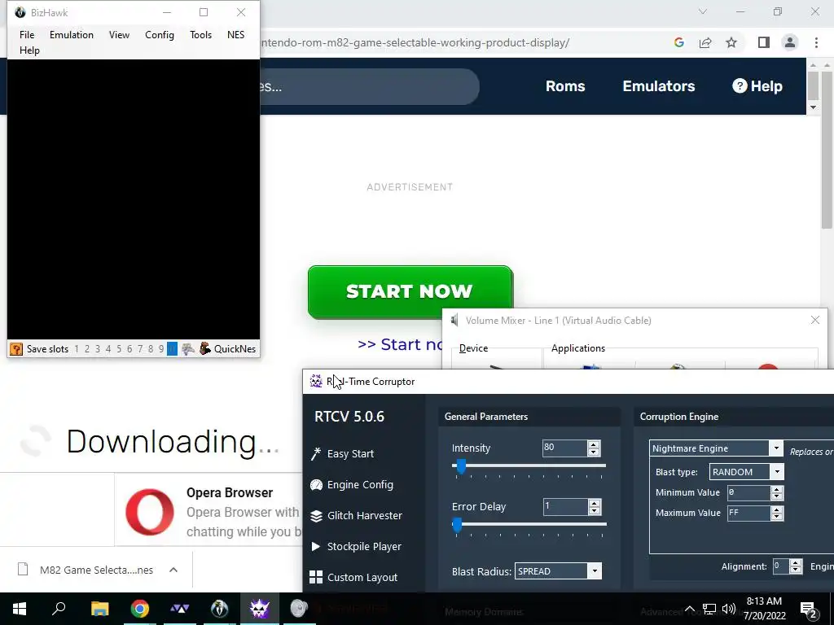
Task: Decrease the Error Delay value with the down arrow
Action: [x=595, y=511]
